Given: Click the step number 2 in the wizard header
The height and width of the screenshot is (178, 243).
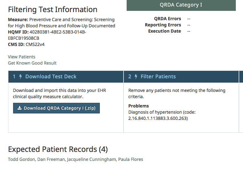Looking at the screenshot, I should [130, 76].
